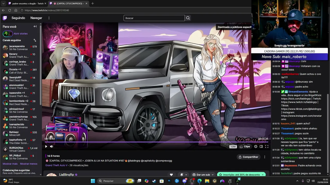This screenshot has width=330, height=185.
Task: Select the BURGAOfps Virtual Casino channel
Action: click(20, 149)
